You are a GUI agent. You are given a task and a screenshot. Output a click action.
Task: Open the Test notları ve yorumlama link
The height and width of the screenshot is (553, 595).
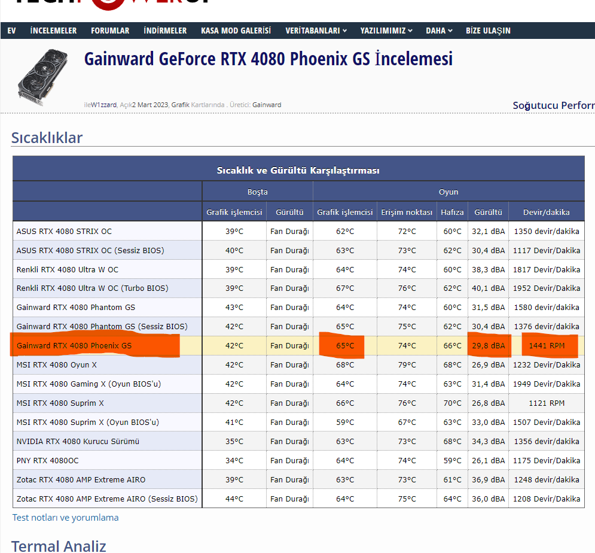pos(65,518)
